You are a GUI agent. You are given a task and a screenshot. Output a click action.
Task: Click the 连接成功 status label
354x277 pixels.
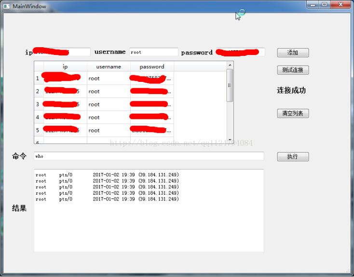(x=291, y=90)
